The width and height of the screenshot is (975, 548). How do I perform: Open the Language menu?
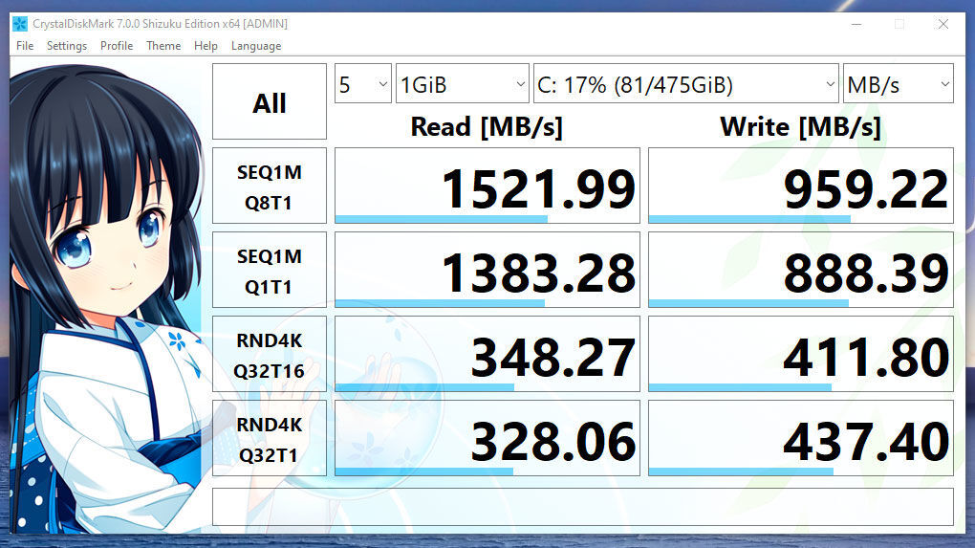[x=256, y=46]
